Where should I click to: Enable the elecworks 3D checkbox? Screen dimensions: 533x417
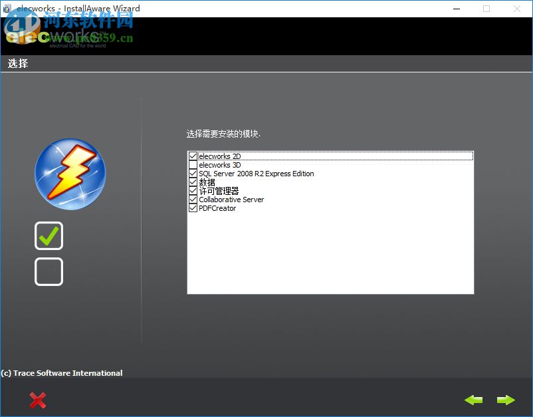click(x=193, y=165)
